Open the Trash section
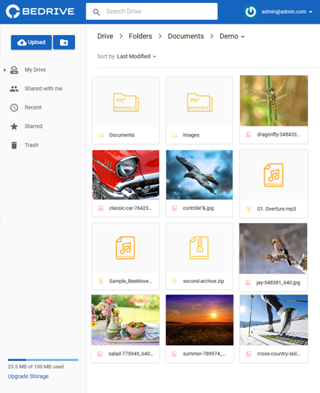 (x=31, y=145)
